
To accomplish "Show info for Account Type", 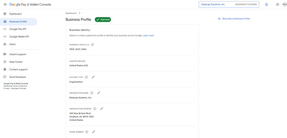I will coord(86,77).
